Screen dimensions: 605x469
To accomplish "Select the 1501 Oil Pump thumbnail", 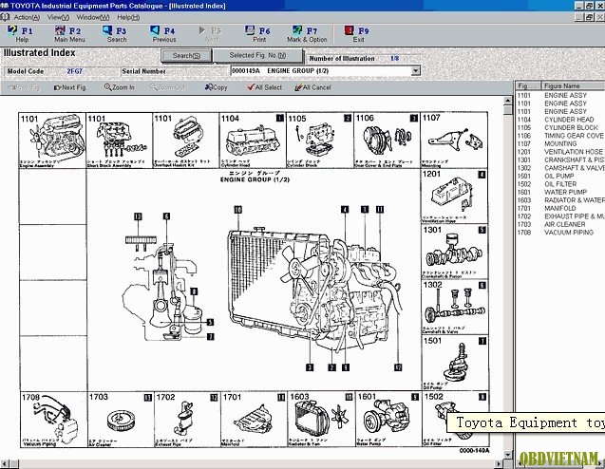I will (x=454, y=363).
